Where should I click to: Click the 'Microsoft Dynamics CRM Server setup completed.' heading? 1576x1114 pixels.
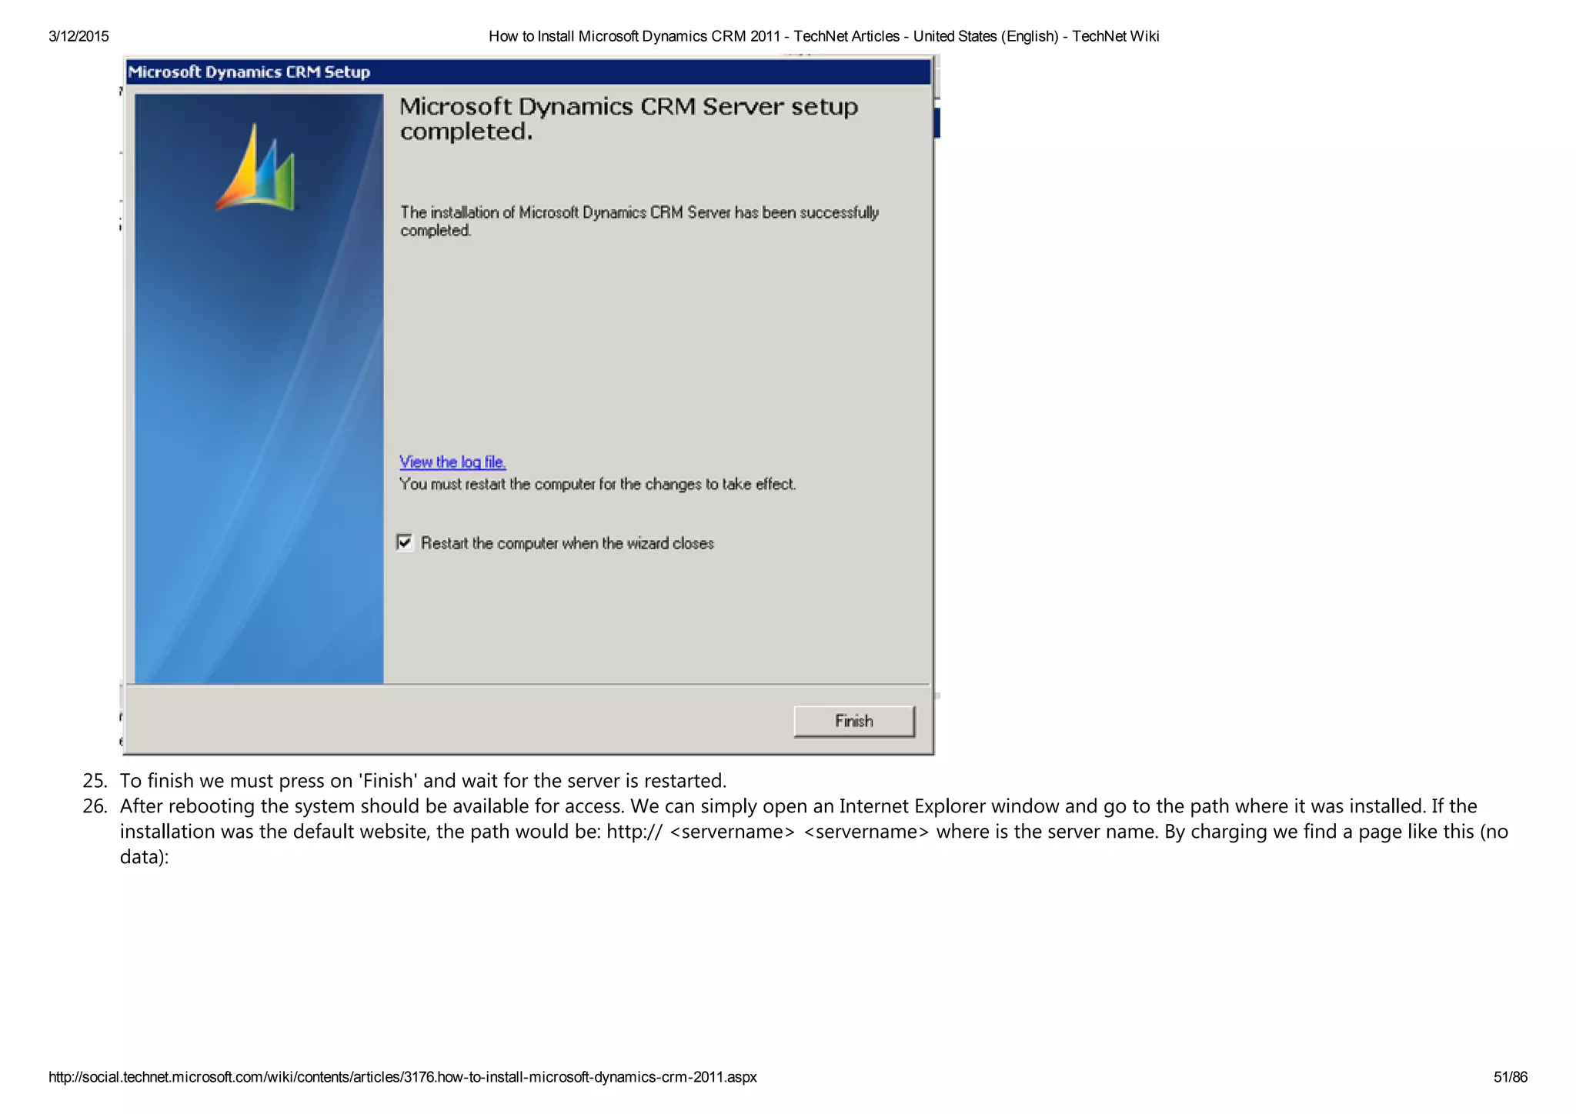click(x=629, y=118)
